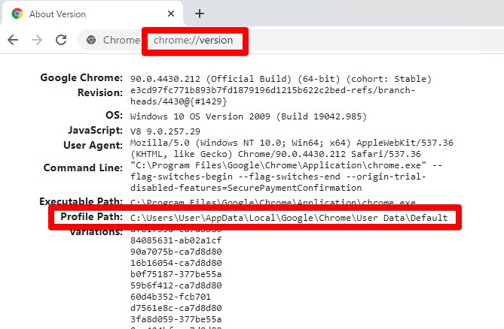
Task: Click the Profile Path label
Action: pos(92,217)
